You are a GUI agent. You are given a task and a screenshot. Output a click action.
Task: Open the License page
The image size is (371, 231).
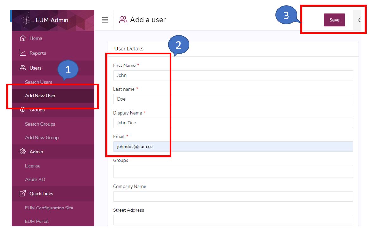(x=33, y=166)
